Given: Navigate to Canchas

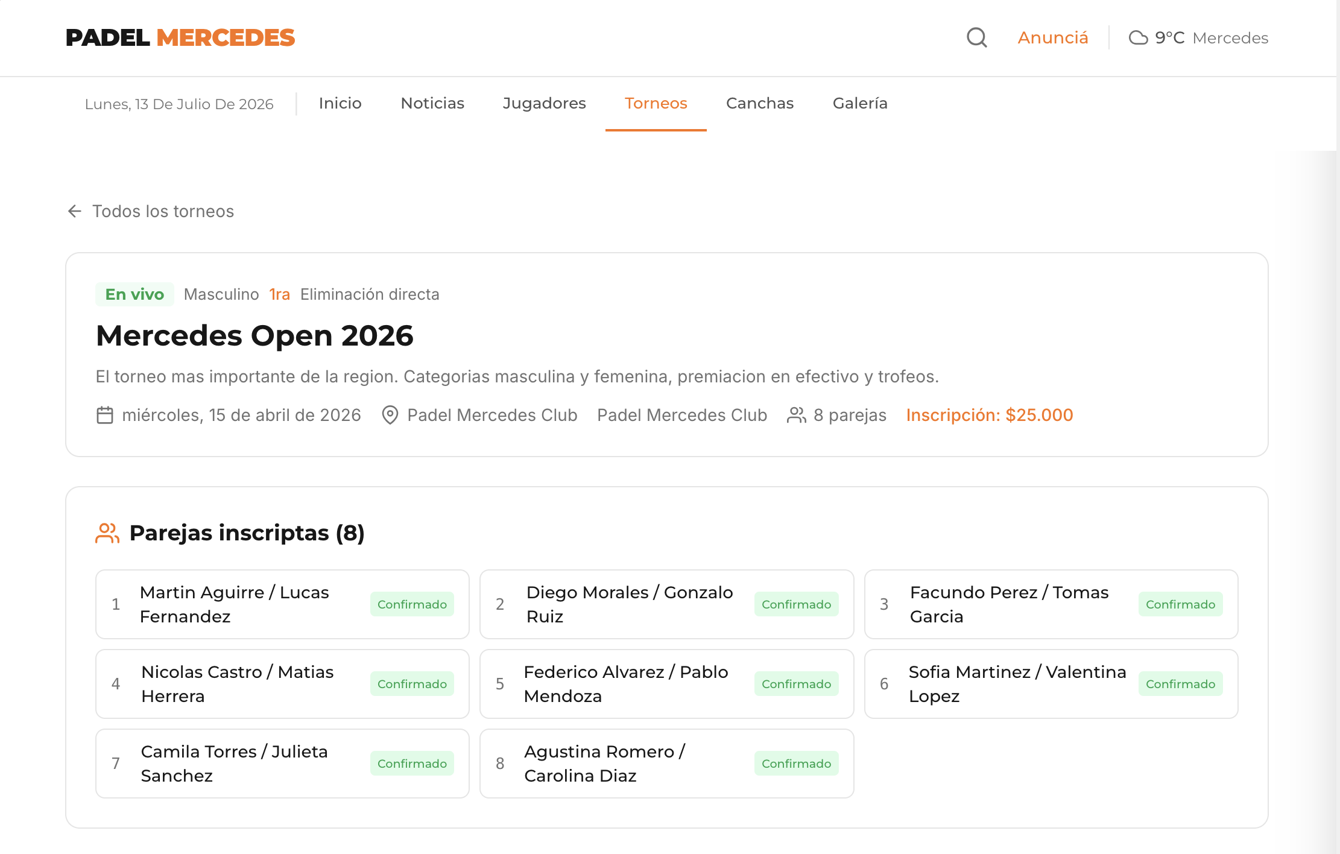Looking at the screenshot, I should pos(760,103).
